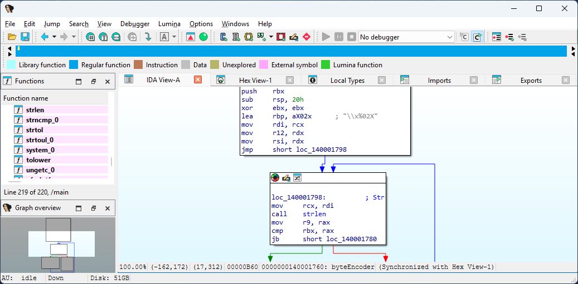Click the red diamond stop icon
Screen dimensions: 578x284
[307, 37]
